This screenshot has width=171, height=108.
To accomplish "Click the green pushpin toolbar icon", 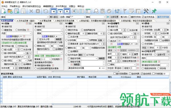I will (154, 11).
